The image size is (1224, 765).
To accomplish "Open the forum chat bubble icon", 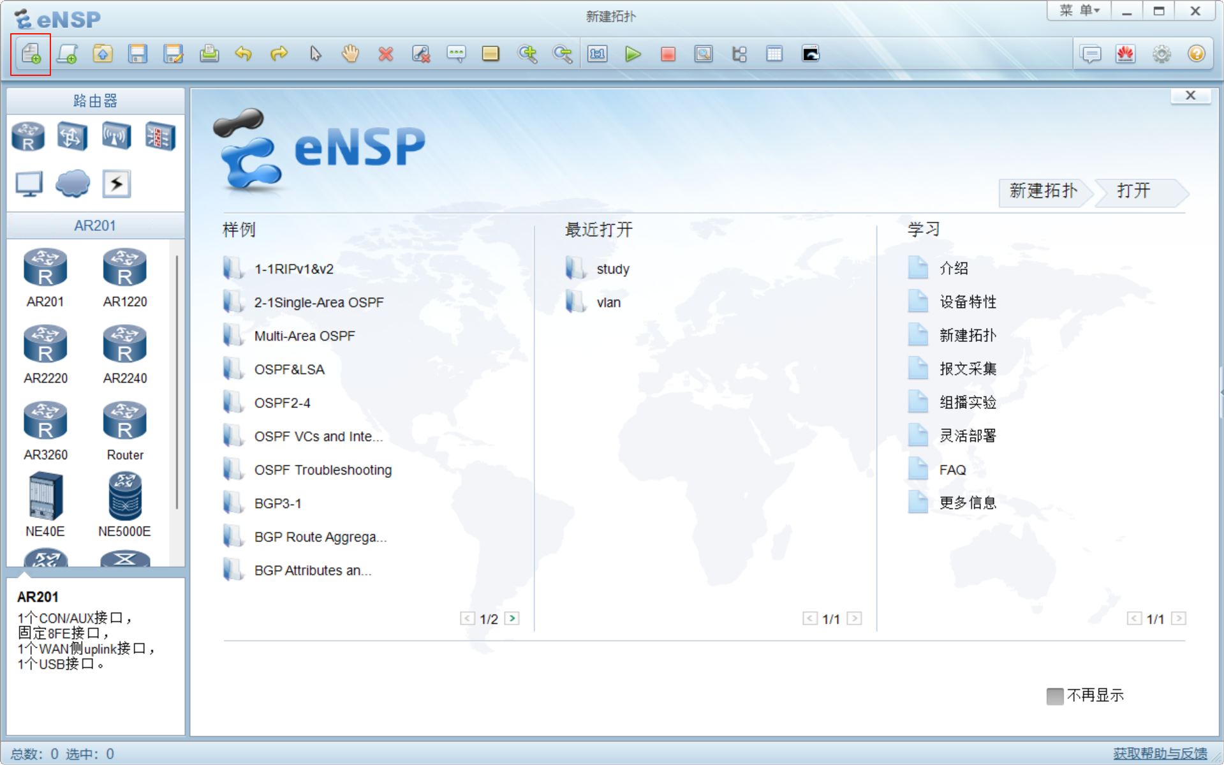I will 1091,54.
